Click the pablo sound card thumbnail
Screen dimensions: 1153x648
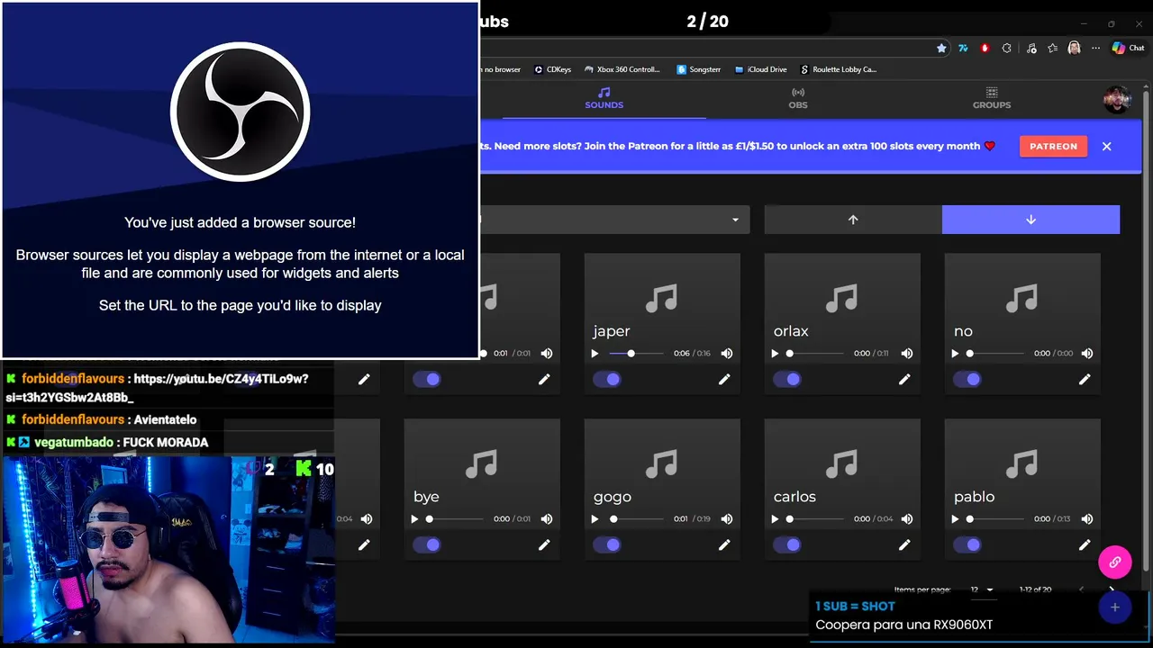click(x=1022, y=463)
